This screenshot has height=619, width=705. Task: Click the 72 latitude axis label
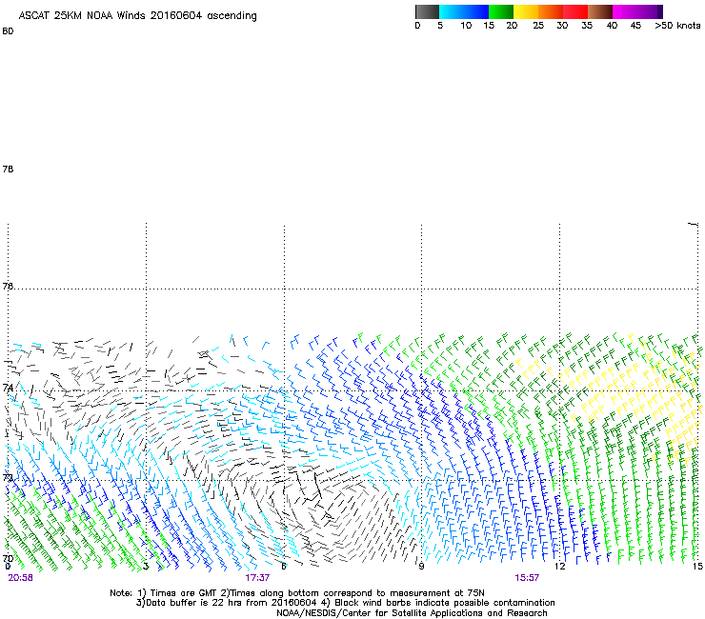pyautogui.click(x=8, y=476)
